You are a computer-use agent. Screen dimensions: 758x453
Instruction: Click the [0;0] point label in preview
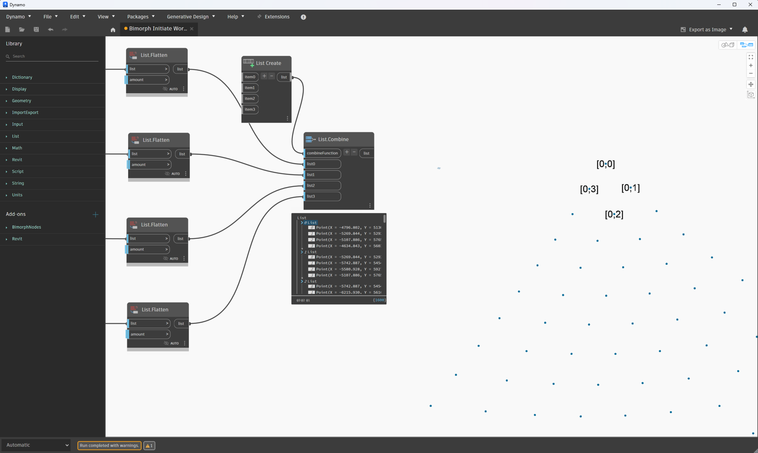pos(606,164)
